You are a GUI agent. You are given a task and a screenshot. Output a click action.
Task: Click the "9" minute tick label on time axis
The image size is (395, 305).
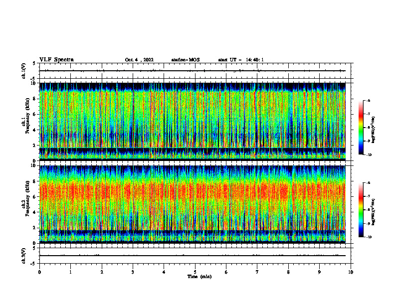point(319,272)
